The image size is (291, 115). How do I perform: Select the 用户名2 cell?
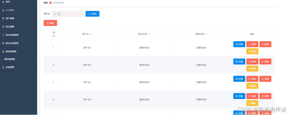(x=87, y=65)
